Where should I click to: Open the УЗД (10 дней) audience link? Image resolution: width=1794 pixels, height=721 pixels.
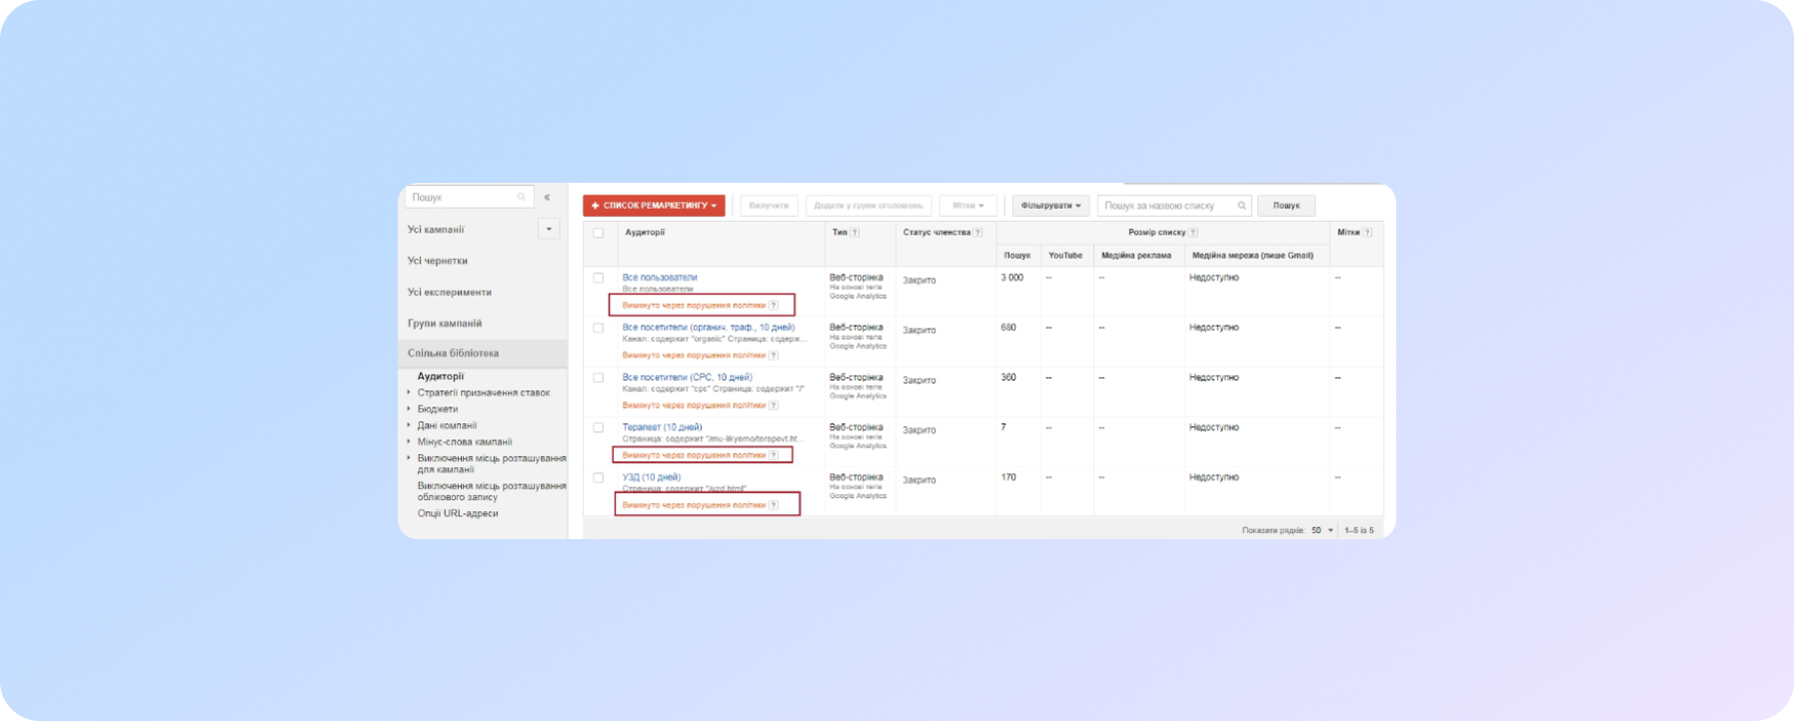tap(652, 477)
